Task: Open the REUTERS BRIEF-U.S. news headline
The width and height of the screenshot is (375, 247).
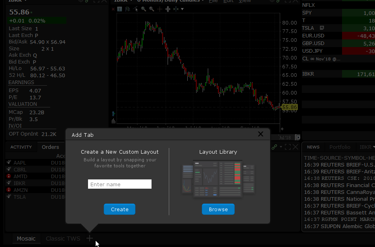Action: (339, 165)
